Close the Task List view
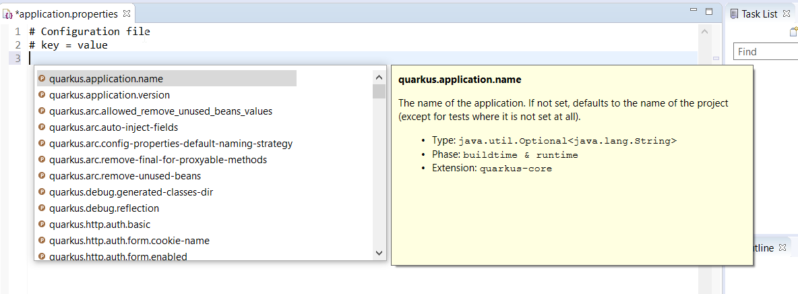This screenshot has width=798, height=294. pyautogui.click(x=787, y=13)
